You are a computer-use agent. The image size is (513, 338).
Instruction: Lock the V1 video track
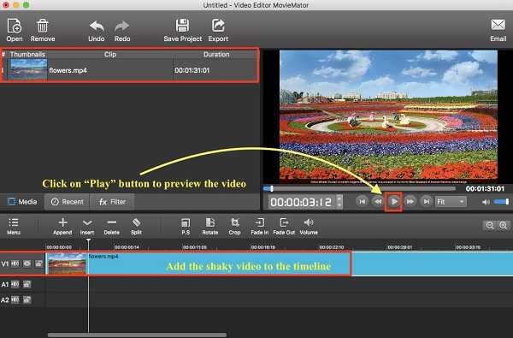[x=39, y=264]
